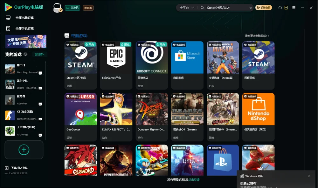Image resolution: width=318 pixels, height=188 pixels.
Task: Click the yellow mini-mode window icon
Action: click(286, 8)
